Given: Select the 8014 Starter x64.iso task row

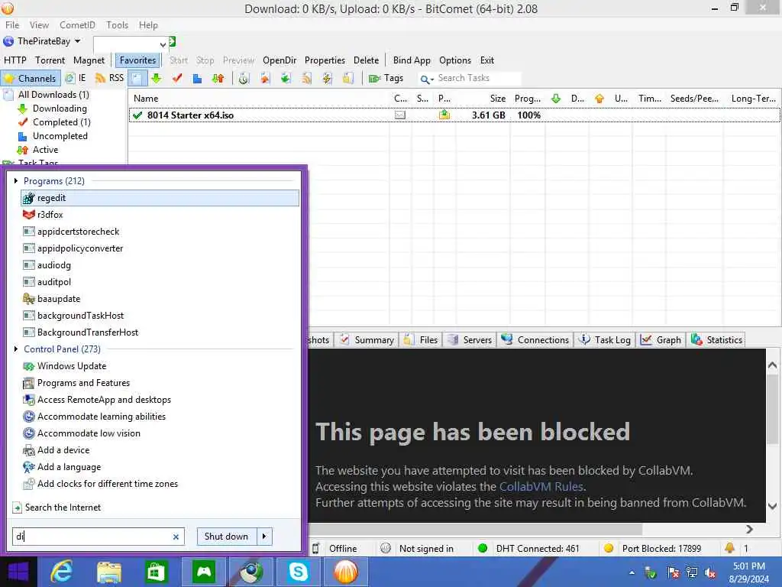Looking at the screenshot, I should point(454,115).
